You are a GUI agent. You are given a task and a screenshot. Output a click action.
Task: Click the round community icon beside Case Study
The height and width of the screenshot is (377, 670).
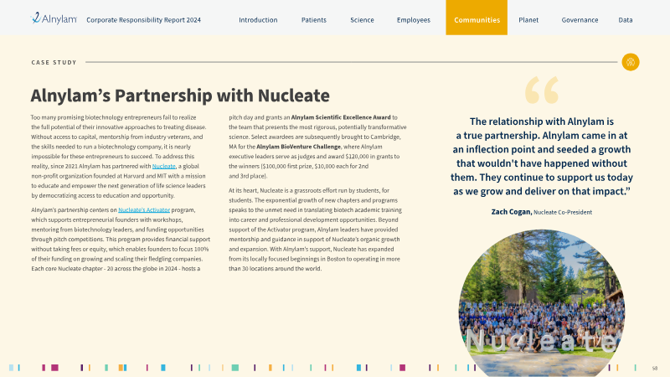tap(631, 62)
